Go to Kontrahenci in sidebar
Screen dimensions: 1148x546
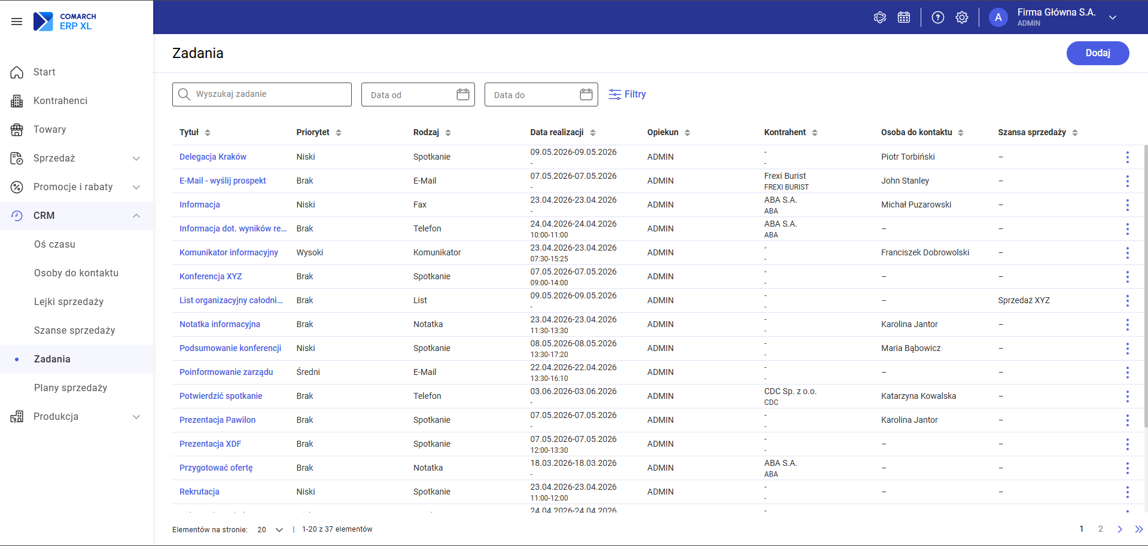pyautogui.click(x=60, y=101)
